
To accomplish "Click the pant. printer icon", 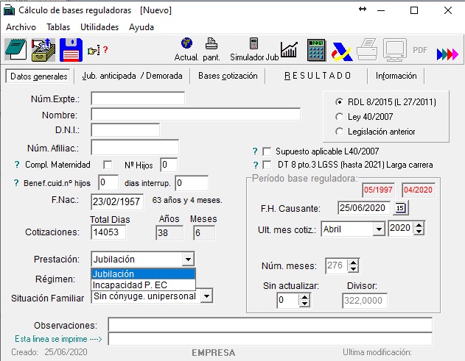I will click(211, 43).
